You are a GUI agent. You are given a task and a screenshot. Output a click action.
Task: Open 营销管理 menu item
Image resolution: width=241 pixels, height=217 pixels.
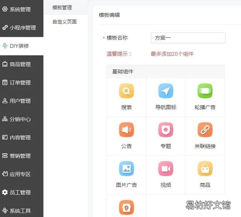coord(22,156)
